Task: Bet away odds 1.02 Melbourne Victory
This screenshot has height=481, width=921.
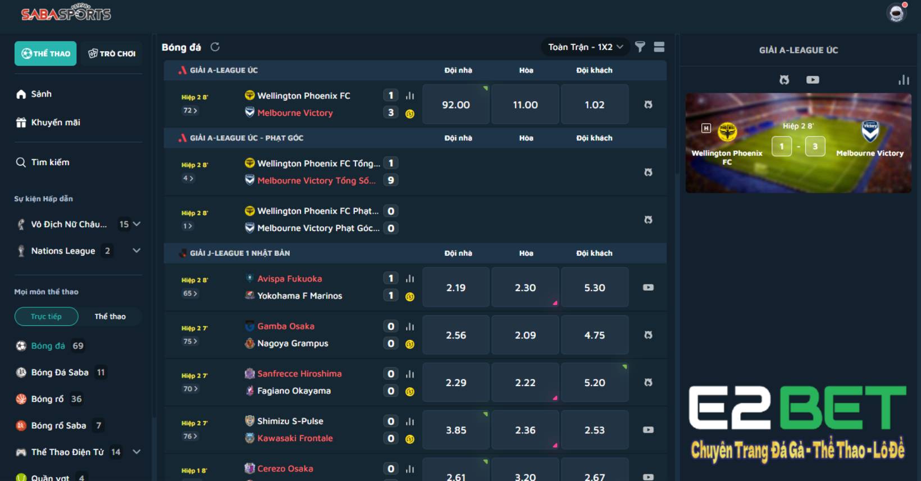Action: (595, 105)
